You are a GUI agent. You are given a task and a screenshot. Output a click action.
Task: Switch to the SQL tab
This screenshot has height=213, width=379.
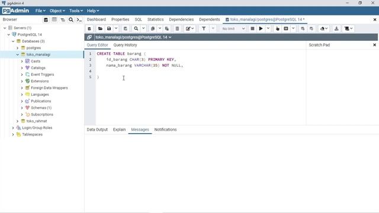coord(138,20)
